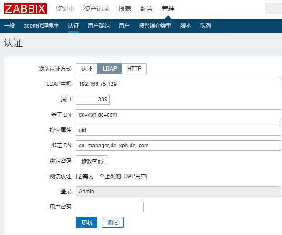Focus the 端口 port field
282x235 pixels.
[x=92, y=99]
